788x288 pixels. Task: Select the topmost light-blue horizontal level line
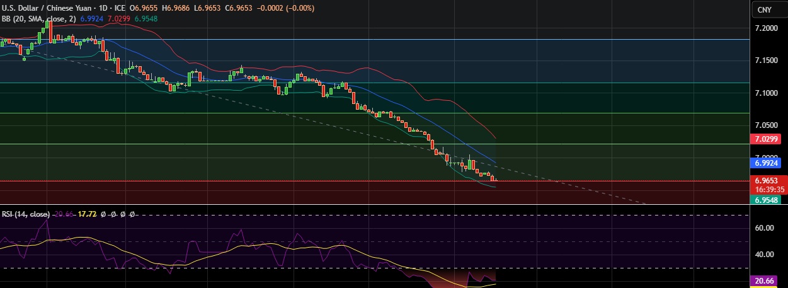[375, 39]
